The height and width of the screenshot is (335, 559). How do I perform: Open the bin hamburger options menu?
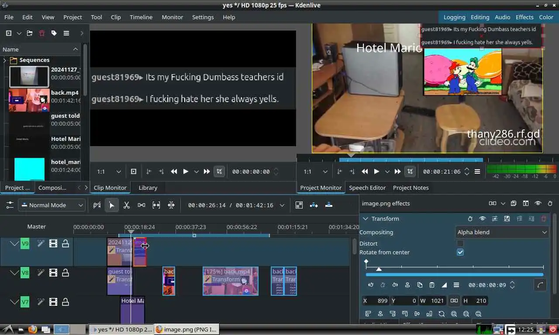pyautogui.click(x=66, y=33)
